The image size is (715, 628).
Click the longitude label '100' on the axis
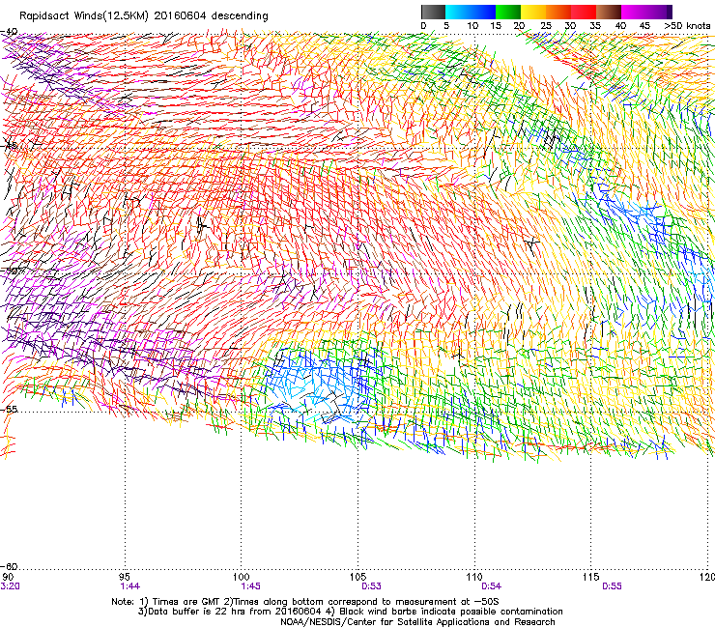pos(242,578)
